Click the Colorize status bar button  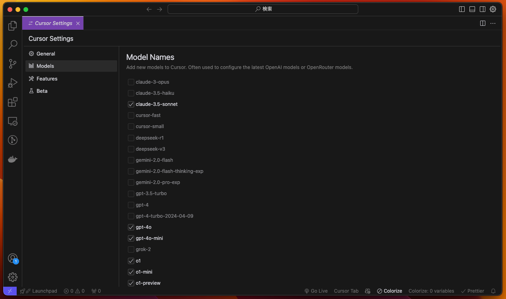(389, 291)
